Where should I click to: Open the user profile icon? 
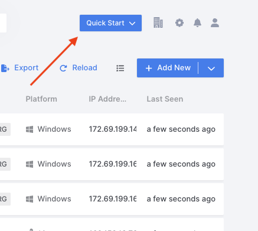point(215,22)
